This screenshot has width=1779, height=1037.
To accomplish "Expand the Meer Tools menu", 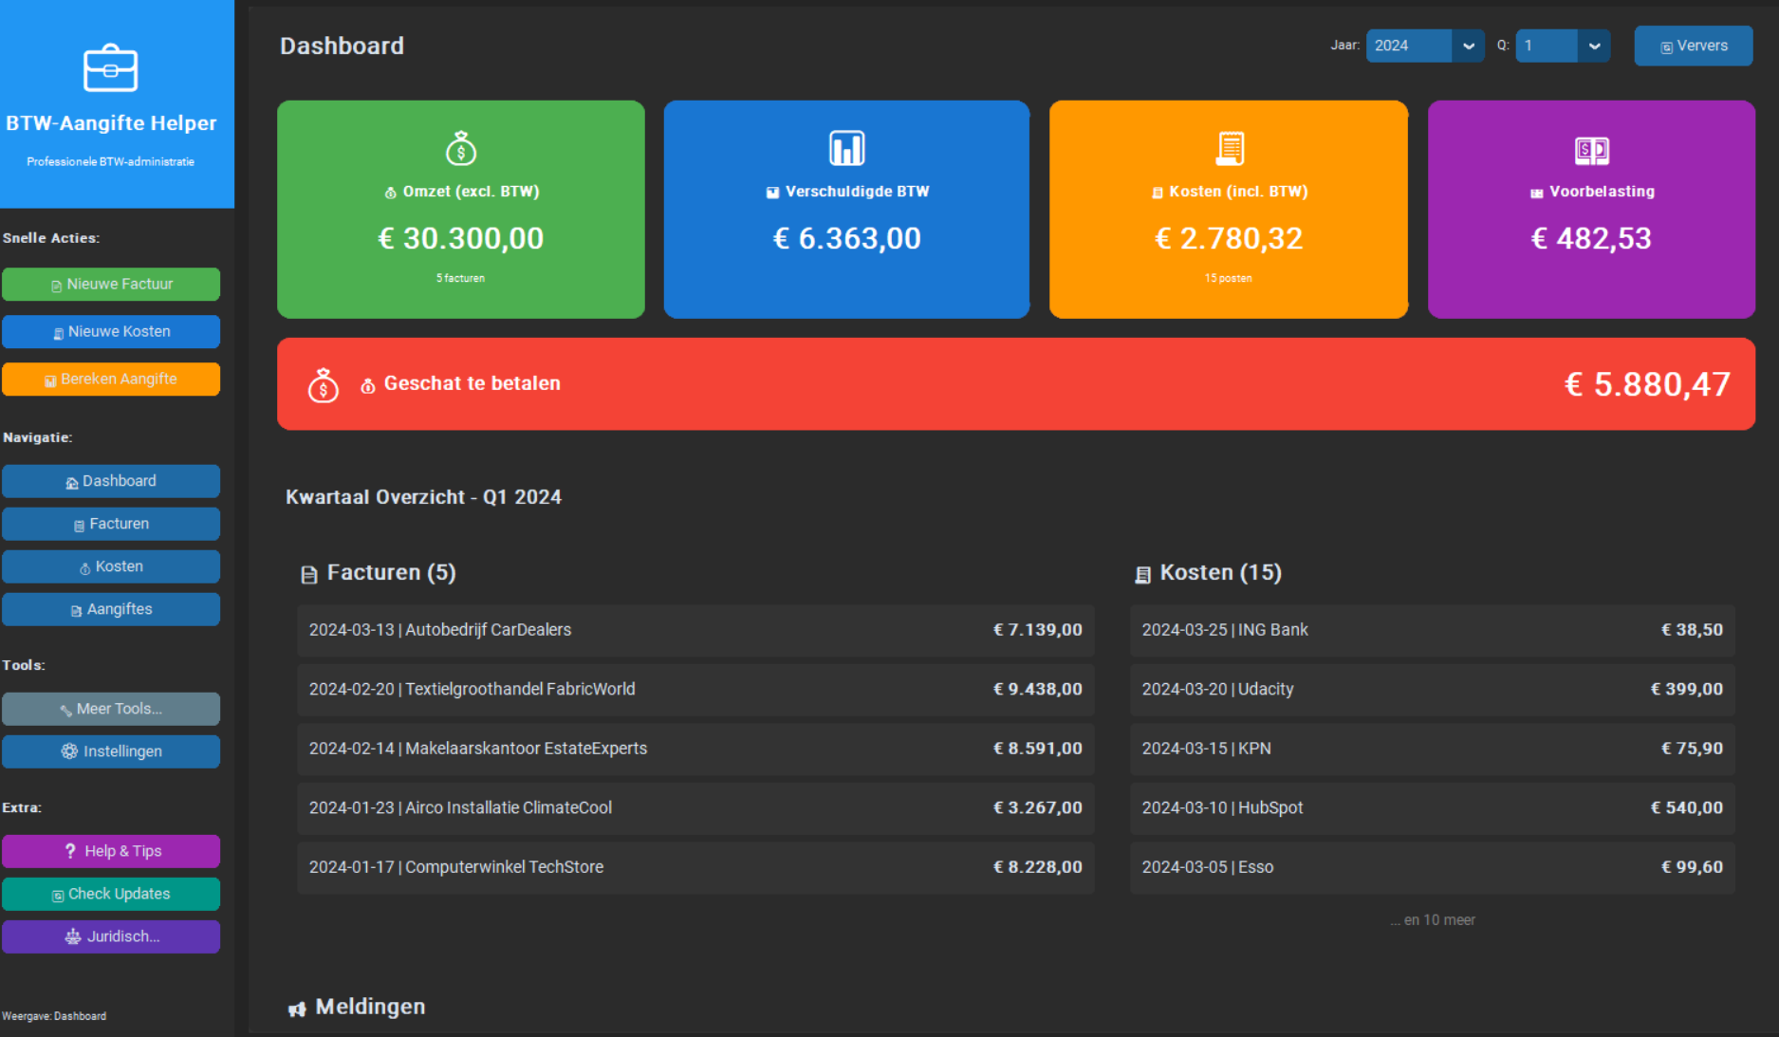I will (111, 709).
